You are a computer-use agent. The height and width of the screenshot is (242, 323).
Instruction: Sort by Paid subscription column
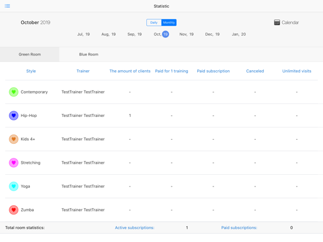213,71
